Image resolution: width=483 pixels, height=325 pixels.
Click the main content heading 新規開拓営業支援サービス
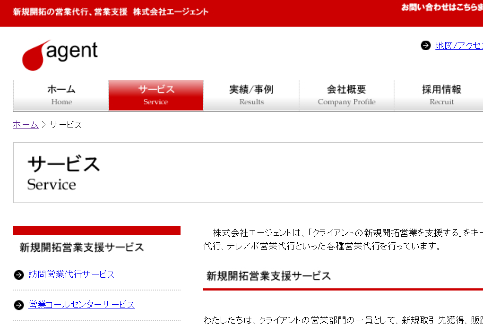[x=268, y=276]
